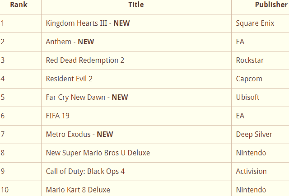The height and width of the screenshot is (196, 289).
Task: Click the Title column header
Action: tap(136, 5)
